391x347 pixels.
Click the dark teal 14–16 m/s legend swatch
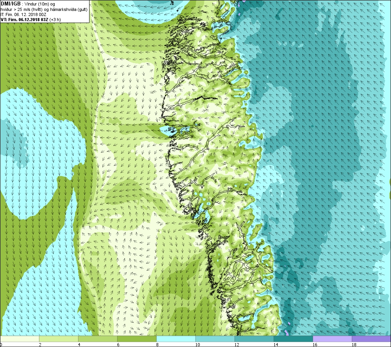pos(293,339)
